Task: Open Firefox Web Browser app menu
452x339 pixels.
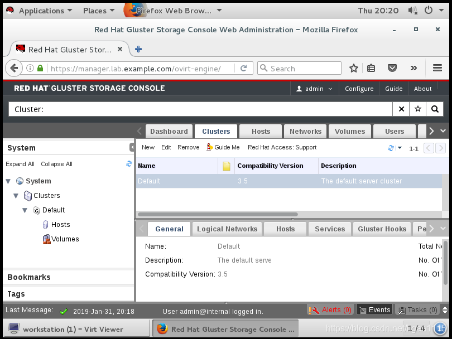Action: [x=173, y=11]
